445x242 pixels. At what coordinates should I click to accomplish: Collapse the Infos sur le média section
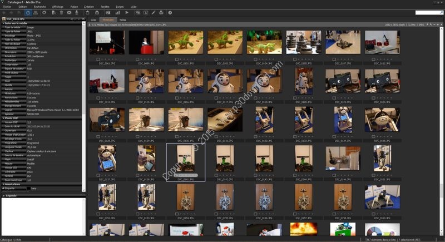(x=3, y=23)
